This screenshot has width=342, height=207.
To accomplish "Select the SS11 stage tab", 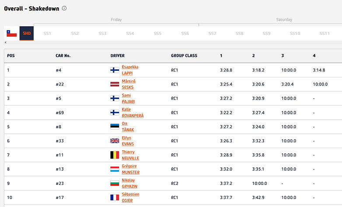I will tap(324, 34).
